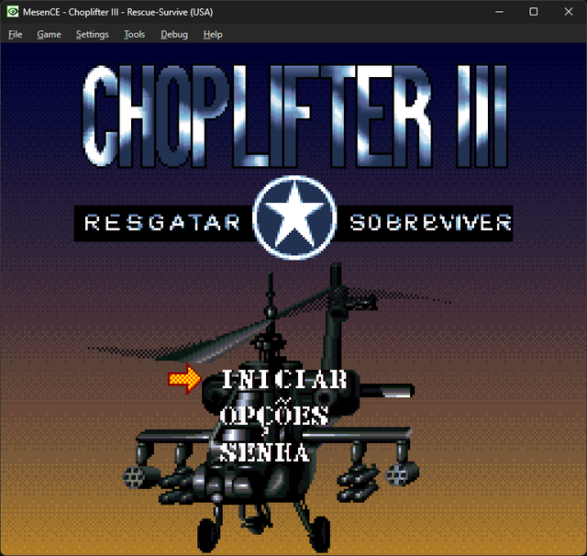Open the Help menu
Viewport: 587px width, 556px height.
[x=213, y=35]
